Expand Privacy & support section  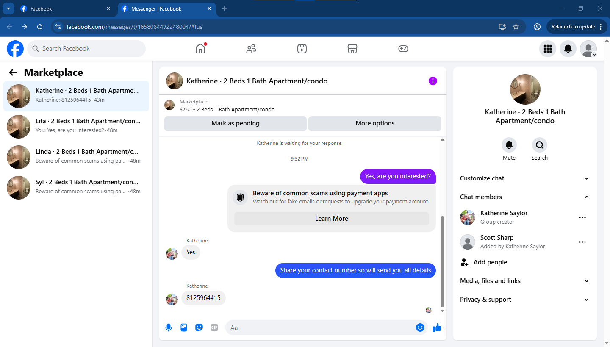click(x=525, y=300)
